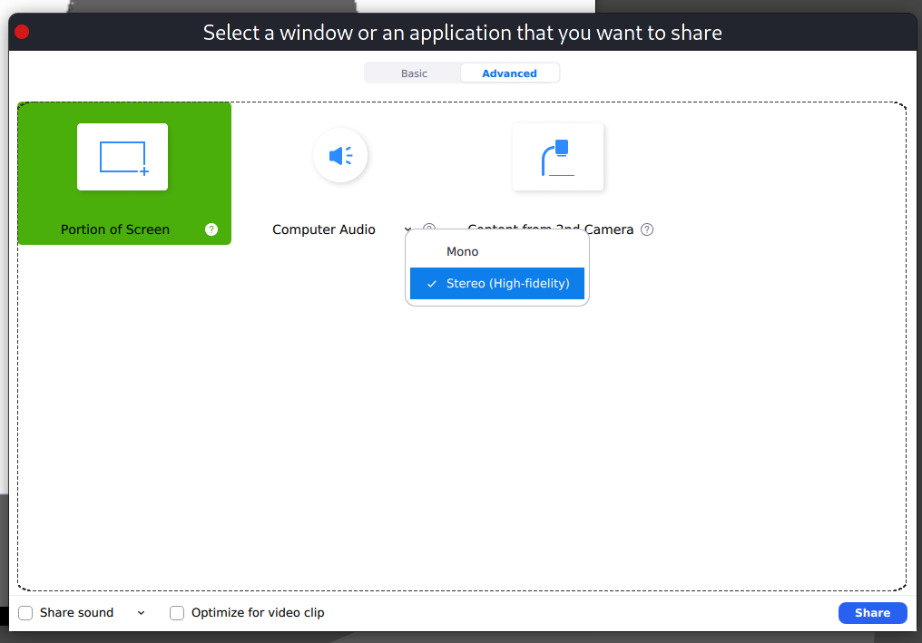Click the Optimize for video clip label

point(258,613)
